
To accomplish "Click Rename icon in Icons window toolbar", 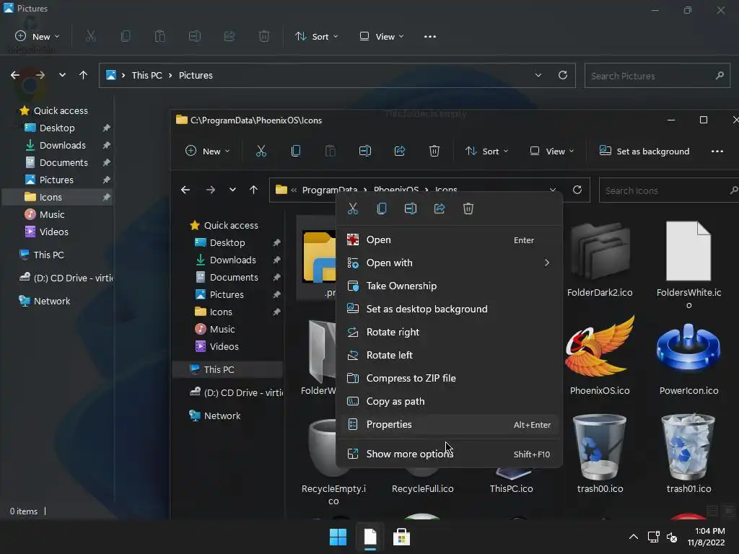I will (x=364, y=151).
